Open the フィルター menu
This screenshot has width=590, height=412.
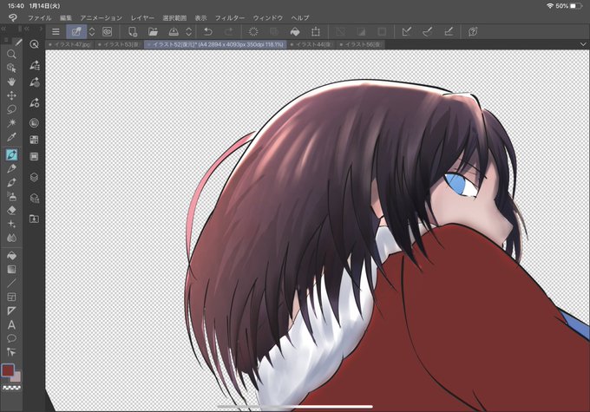point(230,17)
